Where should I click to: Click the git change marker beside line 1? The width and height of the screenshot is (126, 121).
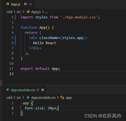click(15, 17)
